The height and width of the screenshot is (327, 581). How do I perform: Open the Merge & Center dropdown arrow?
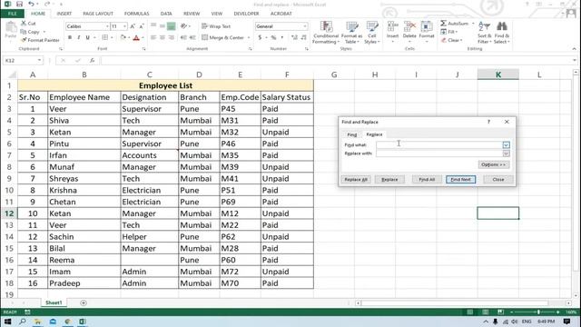tap(249, 37)
